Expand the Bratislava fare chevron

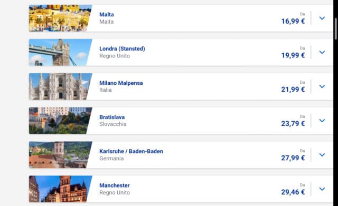pos(322,121)
